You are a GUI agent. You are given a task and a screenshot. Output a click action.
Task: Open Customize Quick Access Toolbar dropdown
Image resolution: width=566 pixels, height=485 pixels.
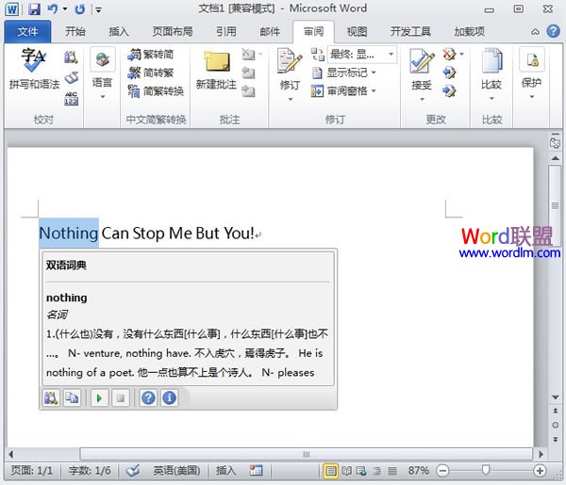point(98,9)
